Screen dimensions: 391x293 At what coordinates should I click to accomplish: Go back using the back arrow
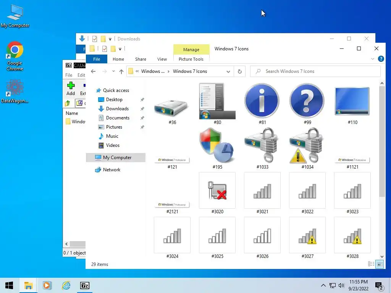click(93, 71)
